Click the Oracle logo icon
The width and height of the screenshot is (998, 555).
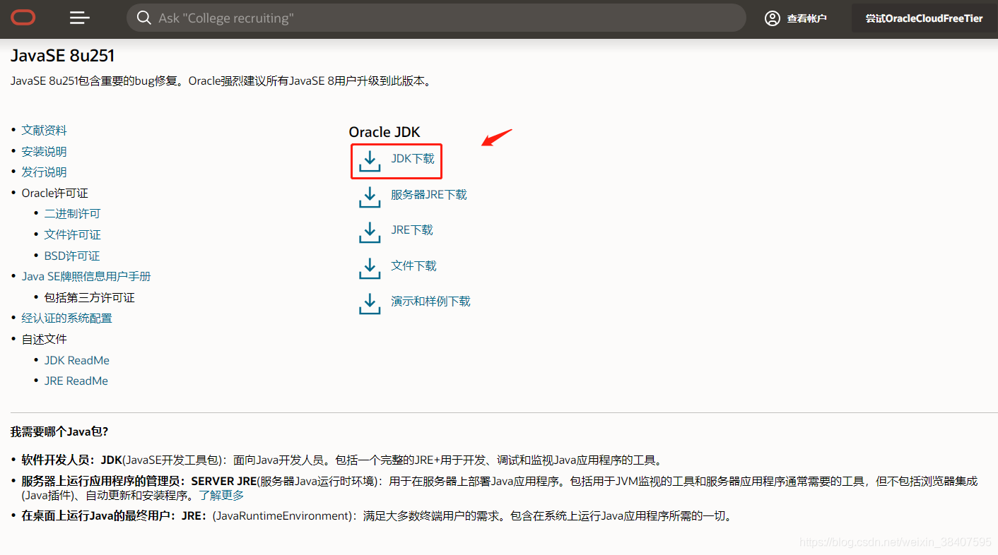(x=23, y=18)
